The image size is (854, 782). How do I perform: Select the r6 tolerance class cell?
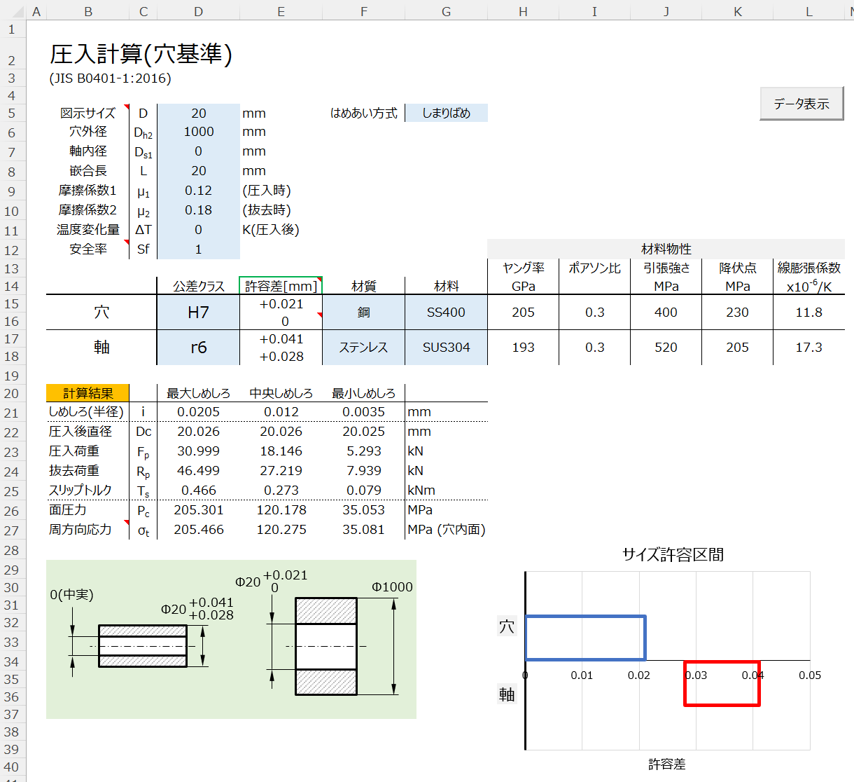click(199, 348)
